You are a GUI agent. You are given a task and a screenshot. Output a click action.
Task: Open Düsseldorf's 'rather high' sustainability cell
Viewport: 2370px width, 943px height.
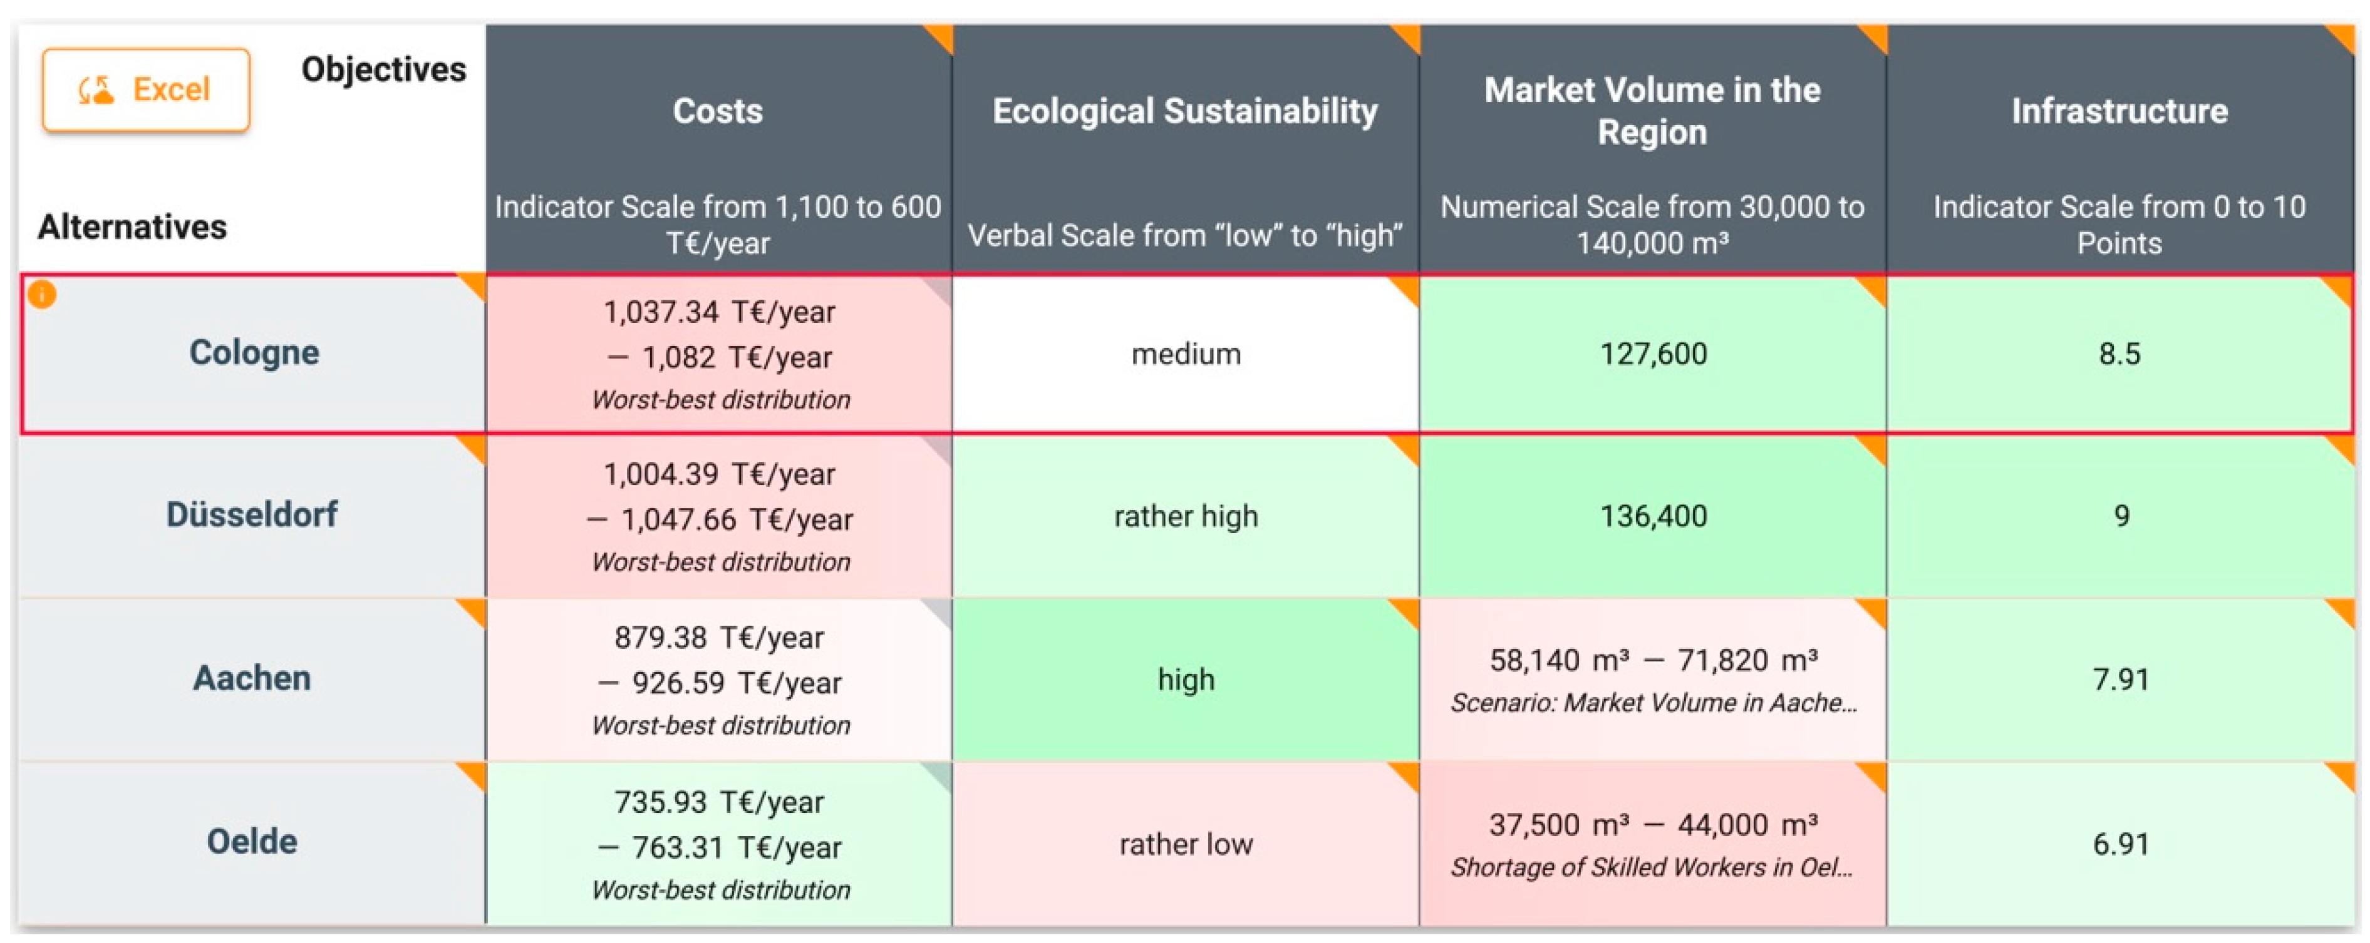(x=1185, y=516)
